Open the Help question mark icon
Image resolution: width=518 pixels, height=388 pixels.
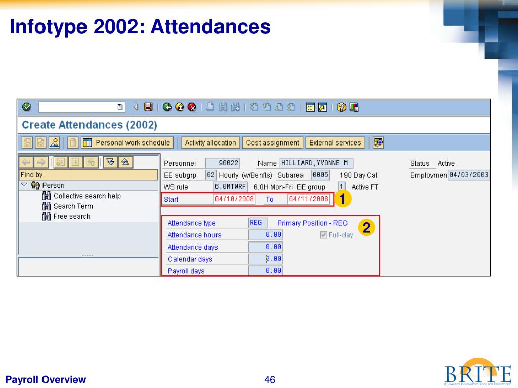pos(341,107)
